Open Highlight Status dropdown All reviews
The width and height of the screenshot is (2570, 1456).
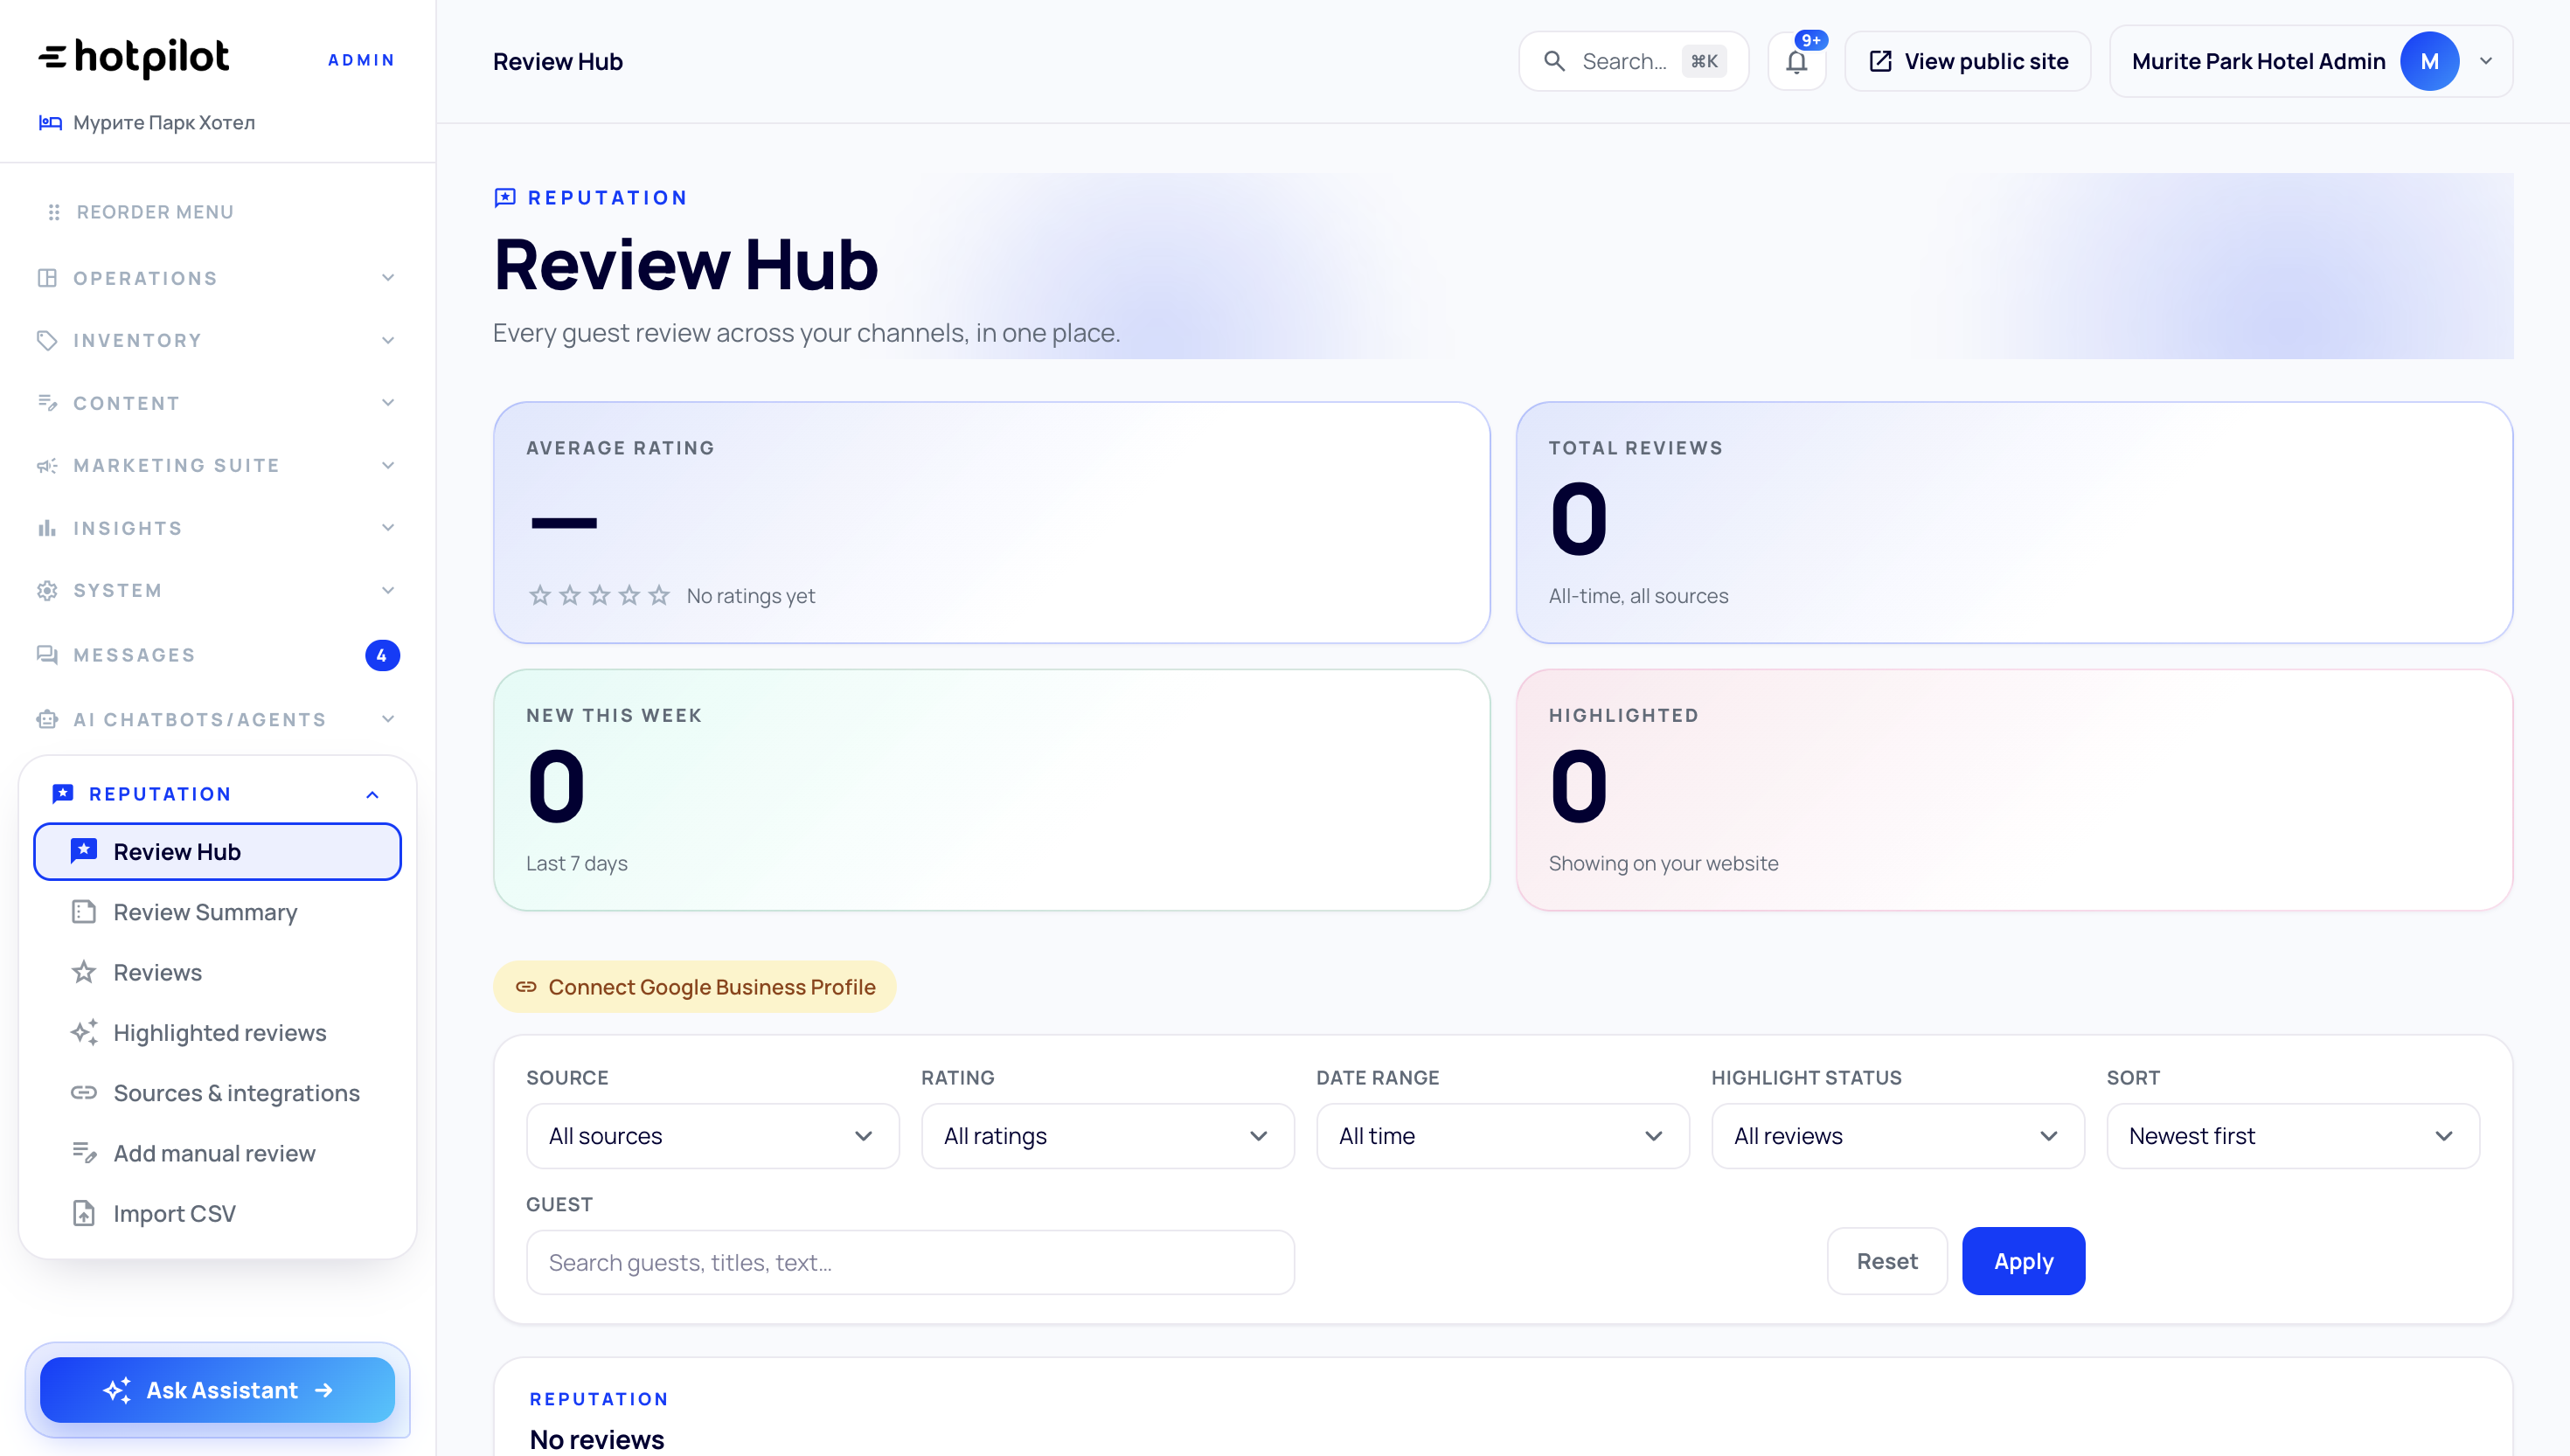[x=1897, y=1136]
